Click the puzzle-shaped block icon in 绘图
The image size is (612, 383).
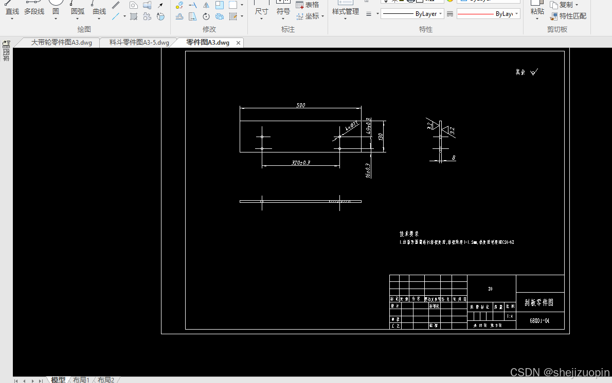(x=147, y=16)
